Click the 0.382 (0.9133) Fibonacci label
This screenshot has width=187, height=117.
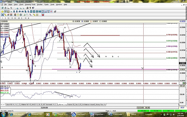(x=172, y=52)
